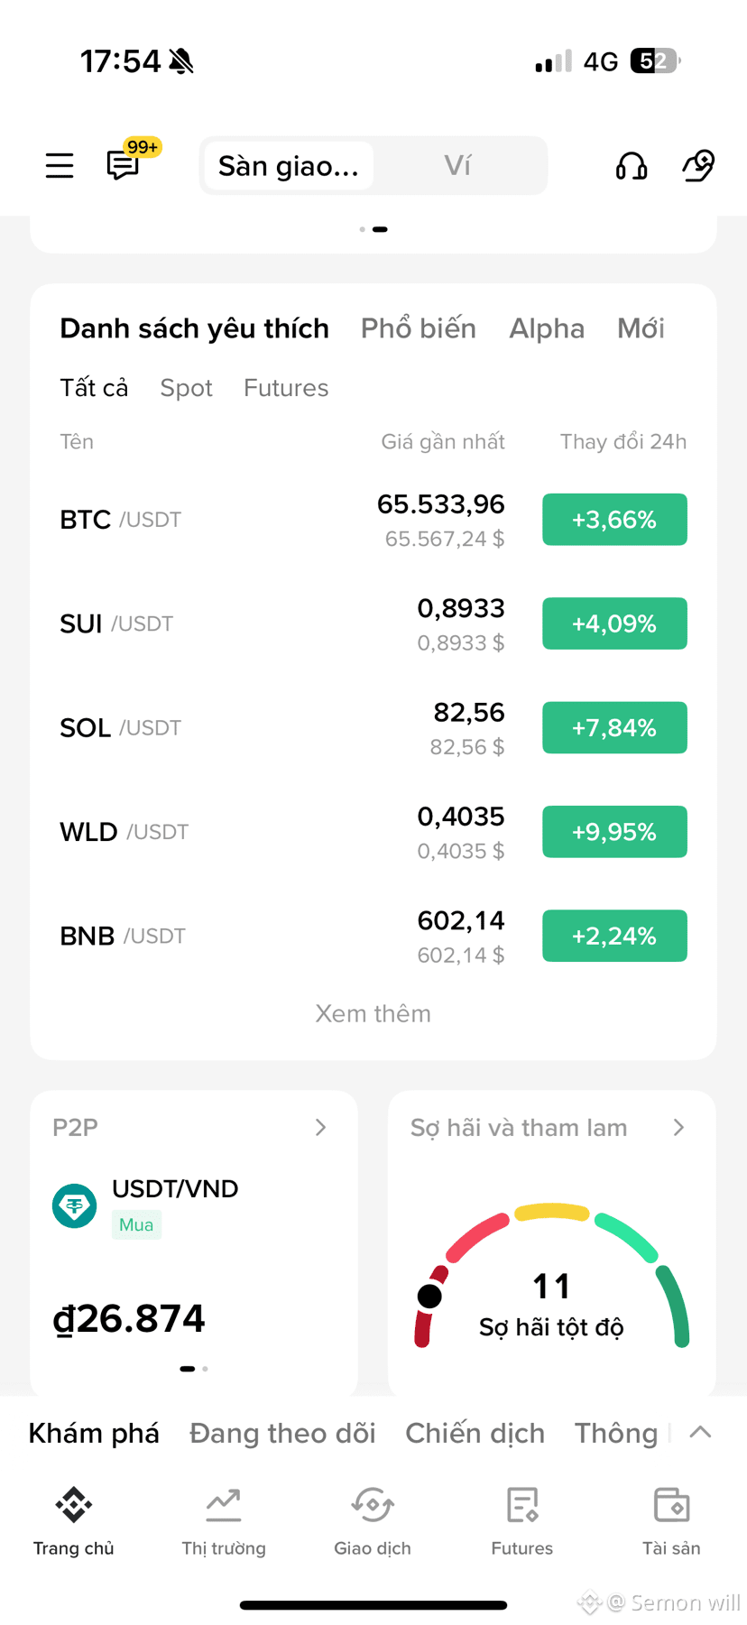Toggle BTC +3,66% change display
The width and height of the screenshot is (747, 1625).
click(x=614, y=520)
